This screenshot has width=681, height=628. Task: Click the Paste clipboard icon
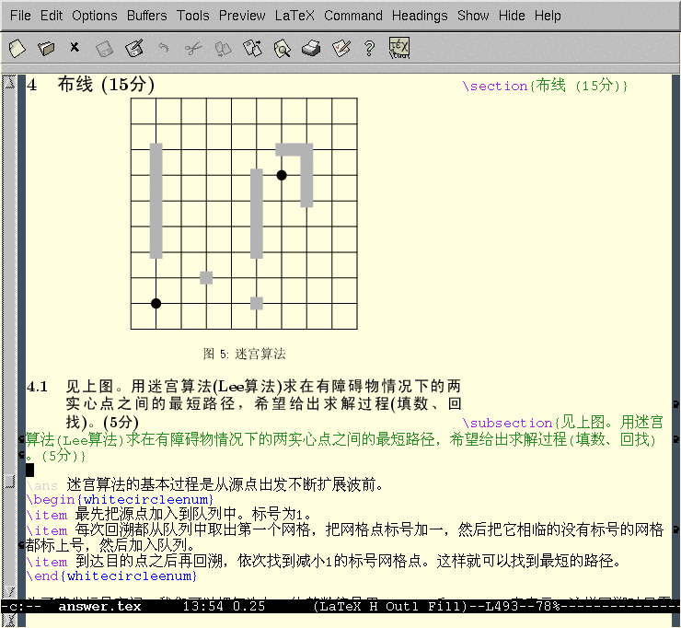pyautogui.click(x=252, y=47)
